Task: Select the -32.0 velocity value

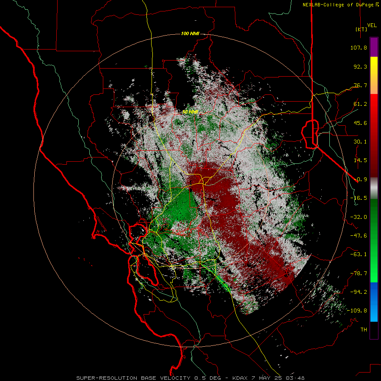Action: pos(359,217)
